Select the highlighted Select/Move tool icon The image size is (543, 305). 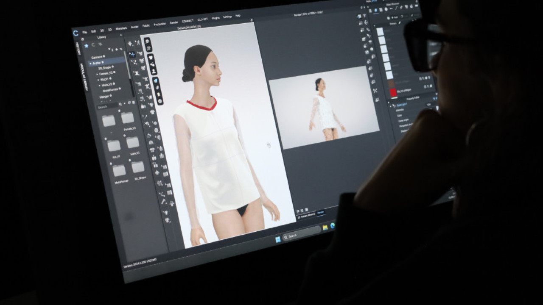tap(132, 54)
